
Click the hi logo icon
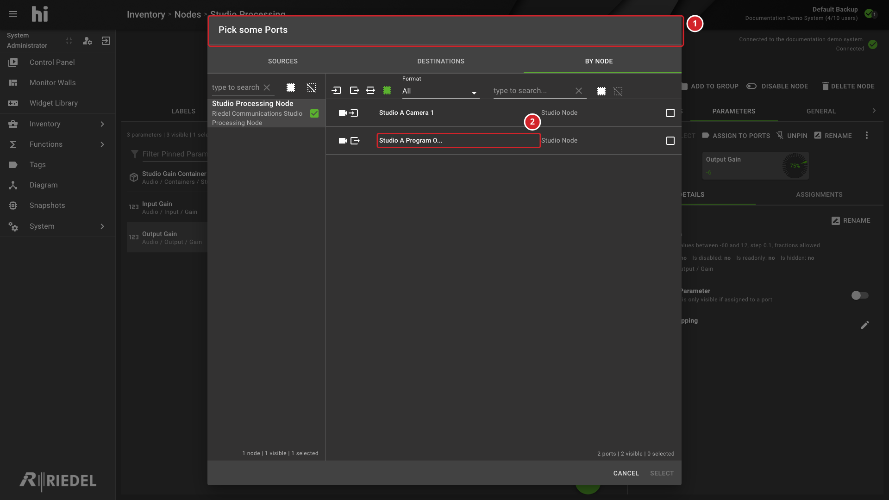40,14
